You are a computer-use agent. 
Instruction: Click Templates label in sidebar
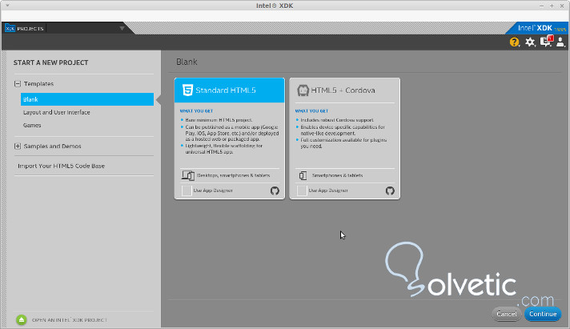point(38,83)
